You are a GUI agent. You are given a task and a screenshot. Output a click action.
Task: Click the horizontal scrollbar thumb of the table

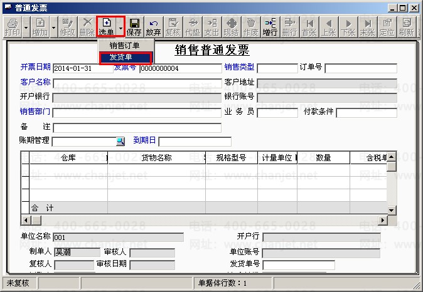coord(36,220)
